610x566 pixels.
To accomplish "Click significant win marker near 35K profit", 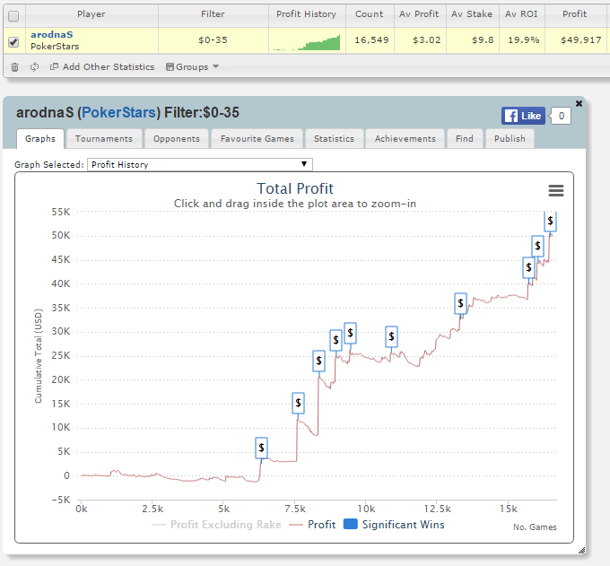I will (x=460, y=303).
